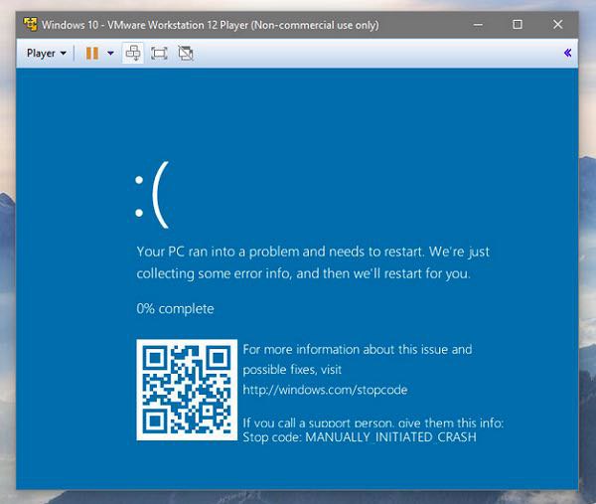Click the VMware Player title bar icon
This screenshot has width=596, height=504.
tap(31, 24)
